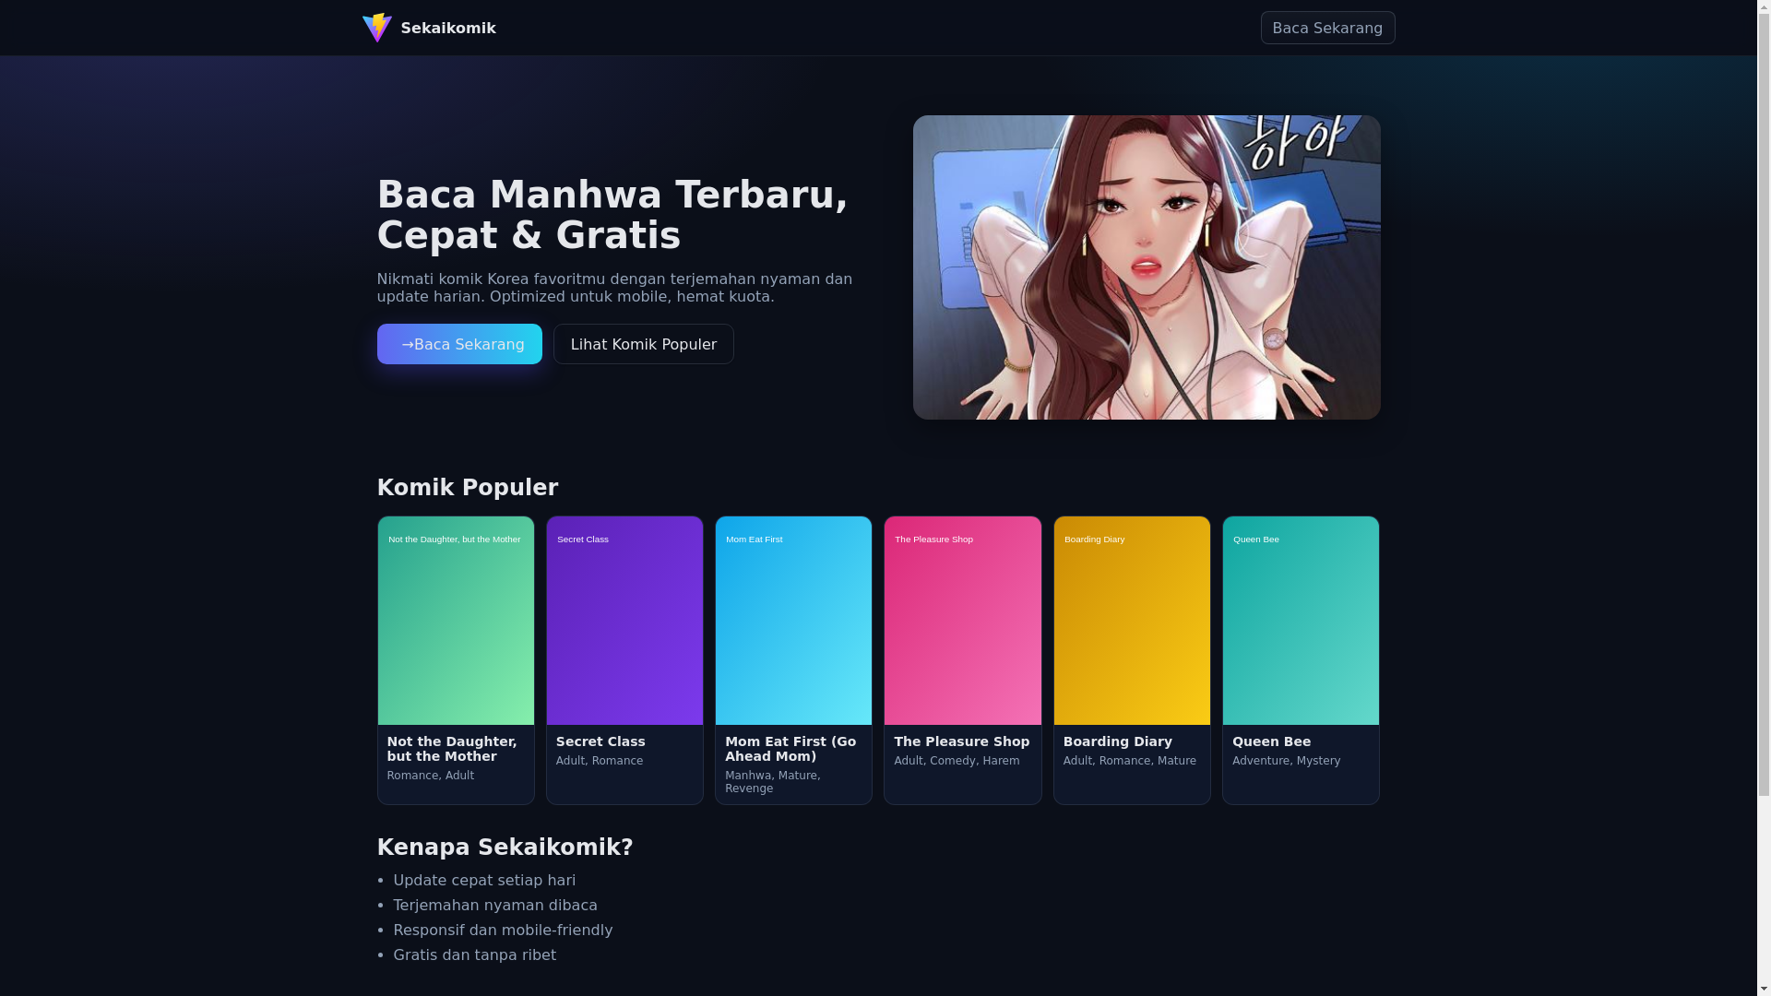
Task: Click the Adult, Romance, Mature genre text
Action: 1129,761
